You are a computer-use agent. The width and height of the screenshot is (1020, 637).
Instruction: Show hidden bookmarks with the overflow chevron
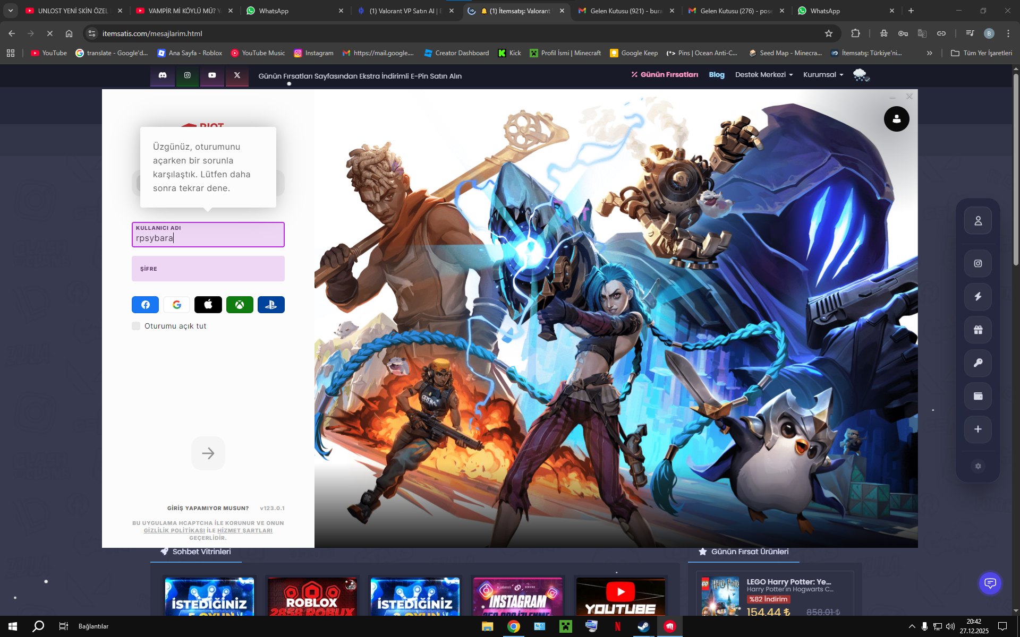click(x=930, y=53)
